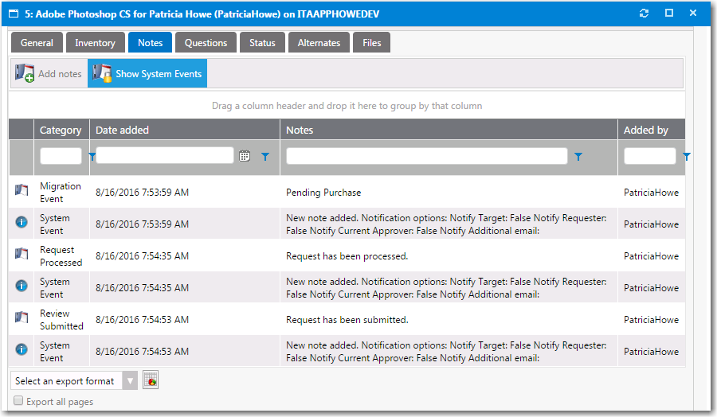This screenshot has height=417, width=717.
Task: Open the Select an export format dropdown
Action: (x=74, y=381)
